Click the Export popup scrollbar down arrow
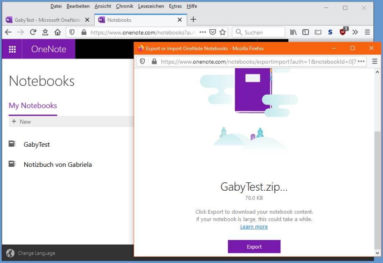This screenshot has width=383, height=263. tap(378, 253)
